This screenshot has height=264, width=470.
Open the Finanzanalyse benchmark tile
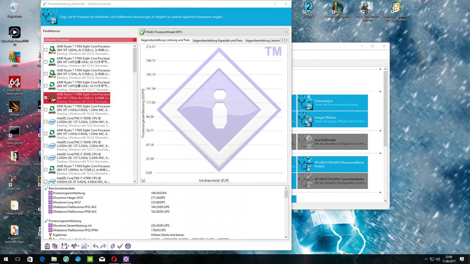click(x=332, y=103)
